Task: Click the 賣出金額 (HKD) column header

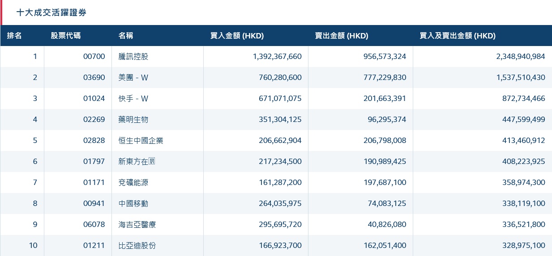Action: coord(342,36)
